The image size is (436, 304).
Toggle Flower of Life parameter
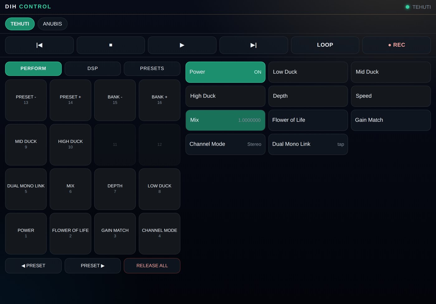(x=308, y=120)
